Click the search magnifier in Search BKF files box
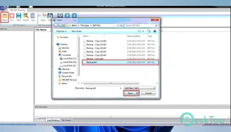Viewport: 231px width, 132px height. 156,25
